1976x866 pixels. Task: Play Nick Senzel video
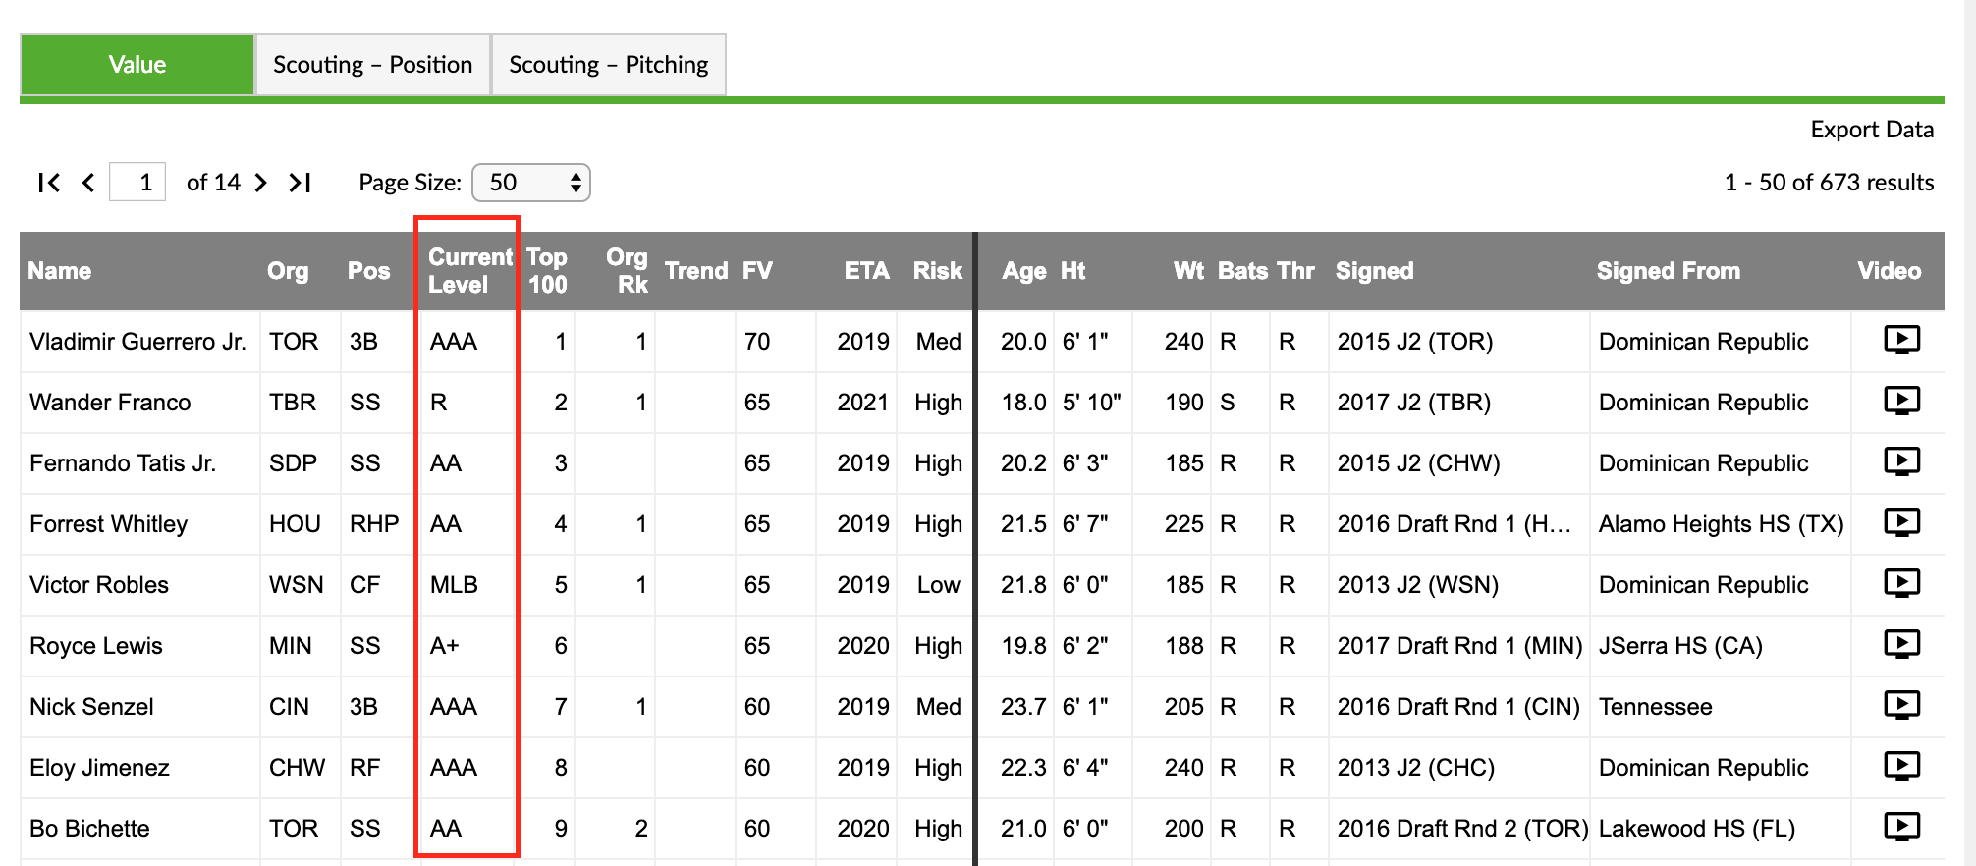pyautogui.click(x=1901, y=705)
